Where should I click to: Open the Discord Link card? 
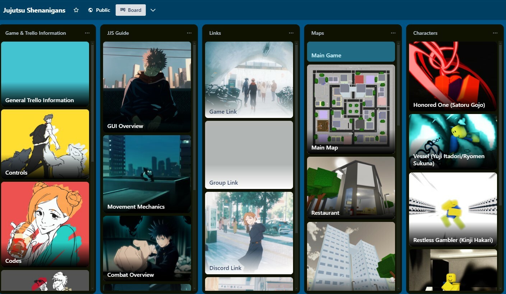249,233
